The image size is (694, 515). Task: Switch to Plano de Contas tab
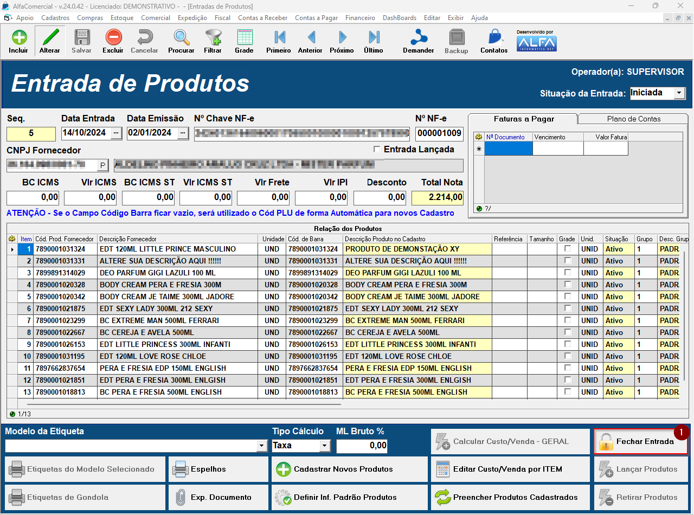[633, 119]
